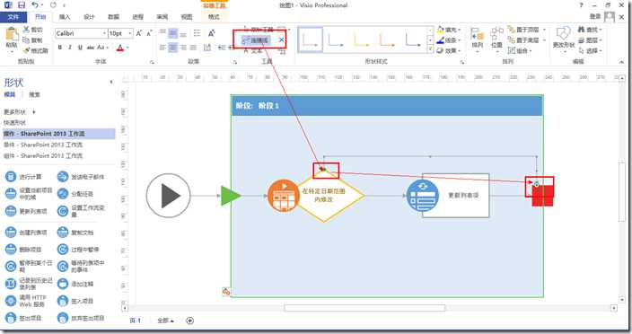Select the 发送电子邮件 shape icon
The image size is (632, 334).
point(63,177)
